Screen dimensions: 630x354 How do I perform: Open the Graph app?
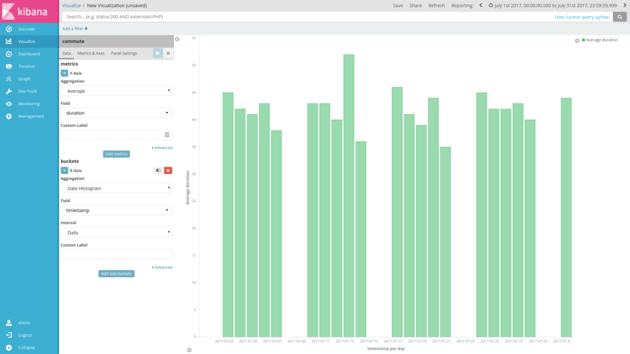[23, 79]
